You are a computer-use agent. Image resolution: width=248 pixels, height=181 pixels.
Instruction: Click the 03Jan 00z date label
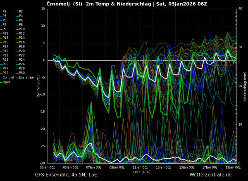(x=48, y=167)
